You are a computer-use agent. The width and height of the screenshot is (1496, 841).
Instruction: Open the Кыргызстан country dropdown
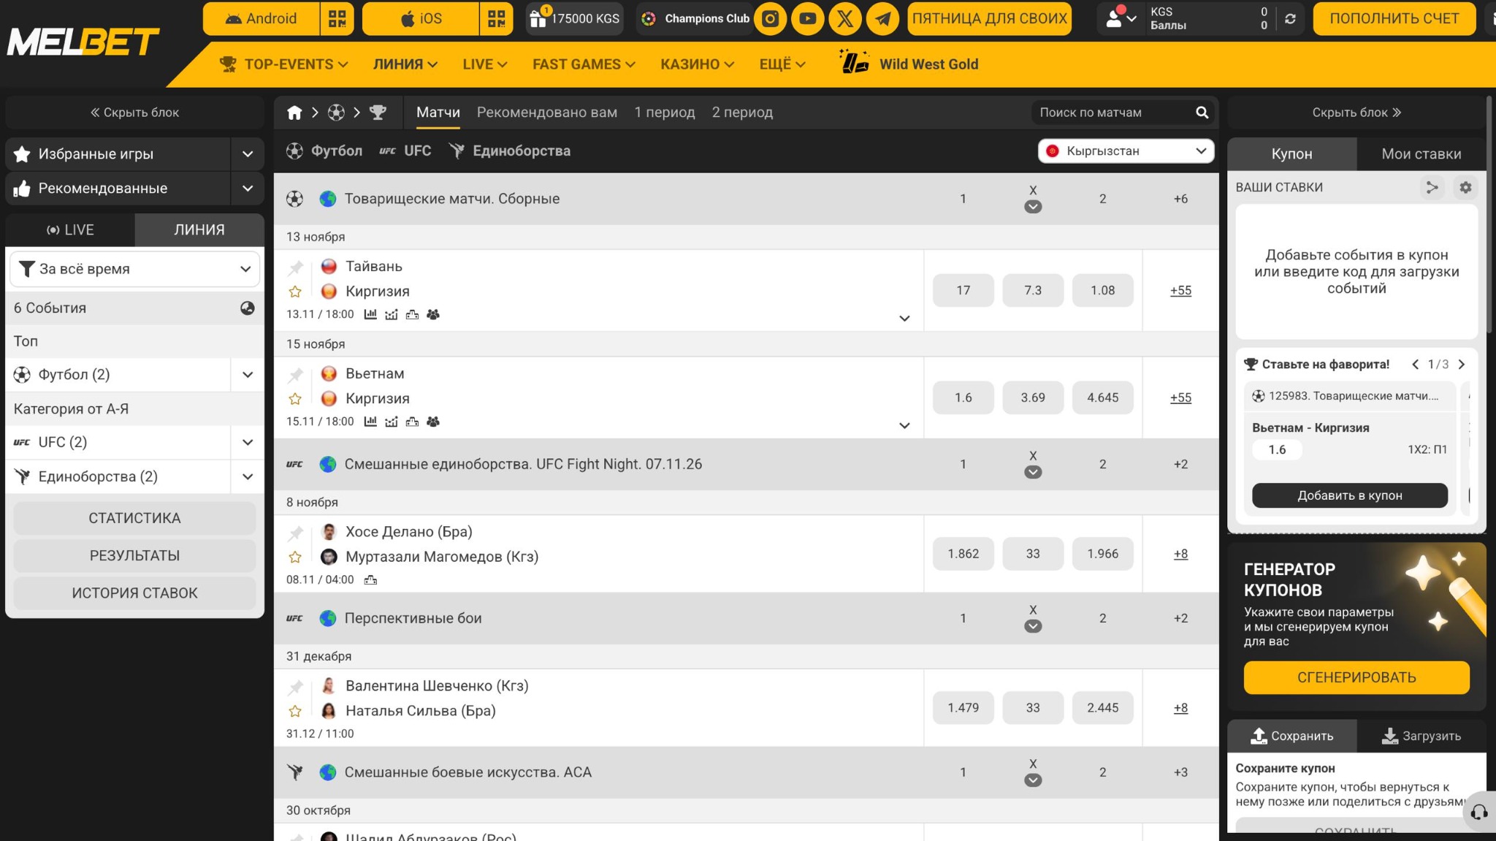pos(1126,151)
